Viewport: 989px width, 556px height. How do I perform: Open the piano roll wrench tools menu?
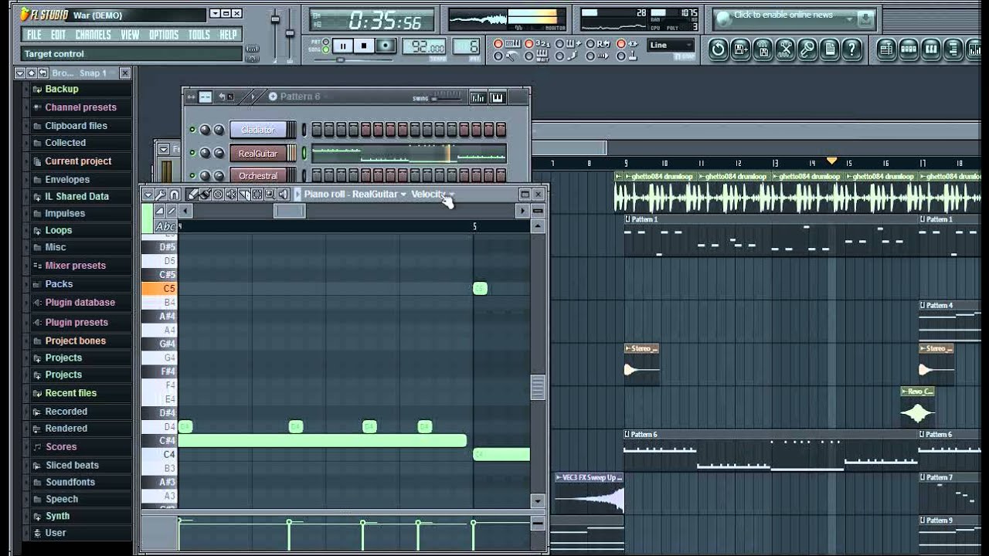(x=161, y=195)
